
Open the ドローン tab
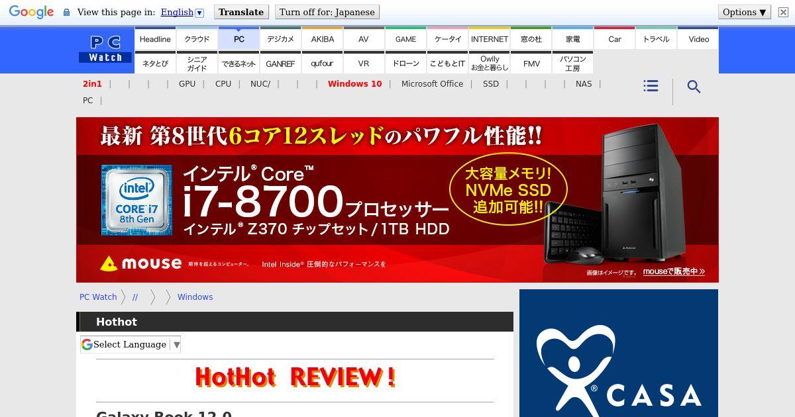coord(405,63)
